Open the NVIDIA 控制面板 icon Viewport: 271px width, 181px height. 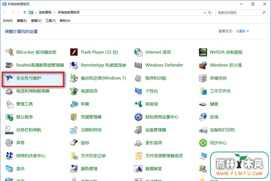coord(203,52)
